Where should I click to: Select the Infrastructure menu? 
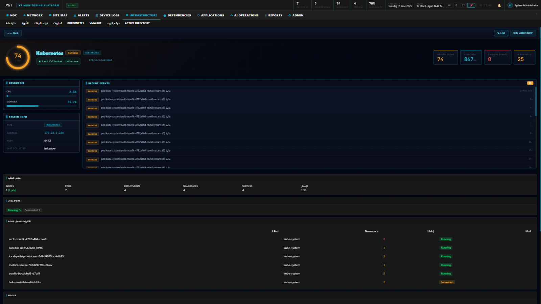(141, 15)
